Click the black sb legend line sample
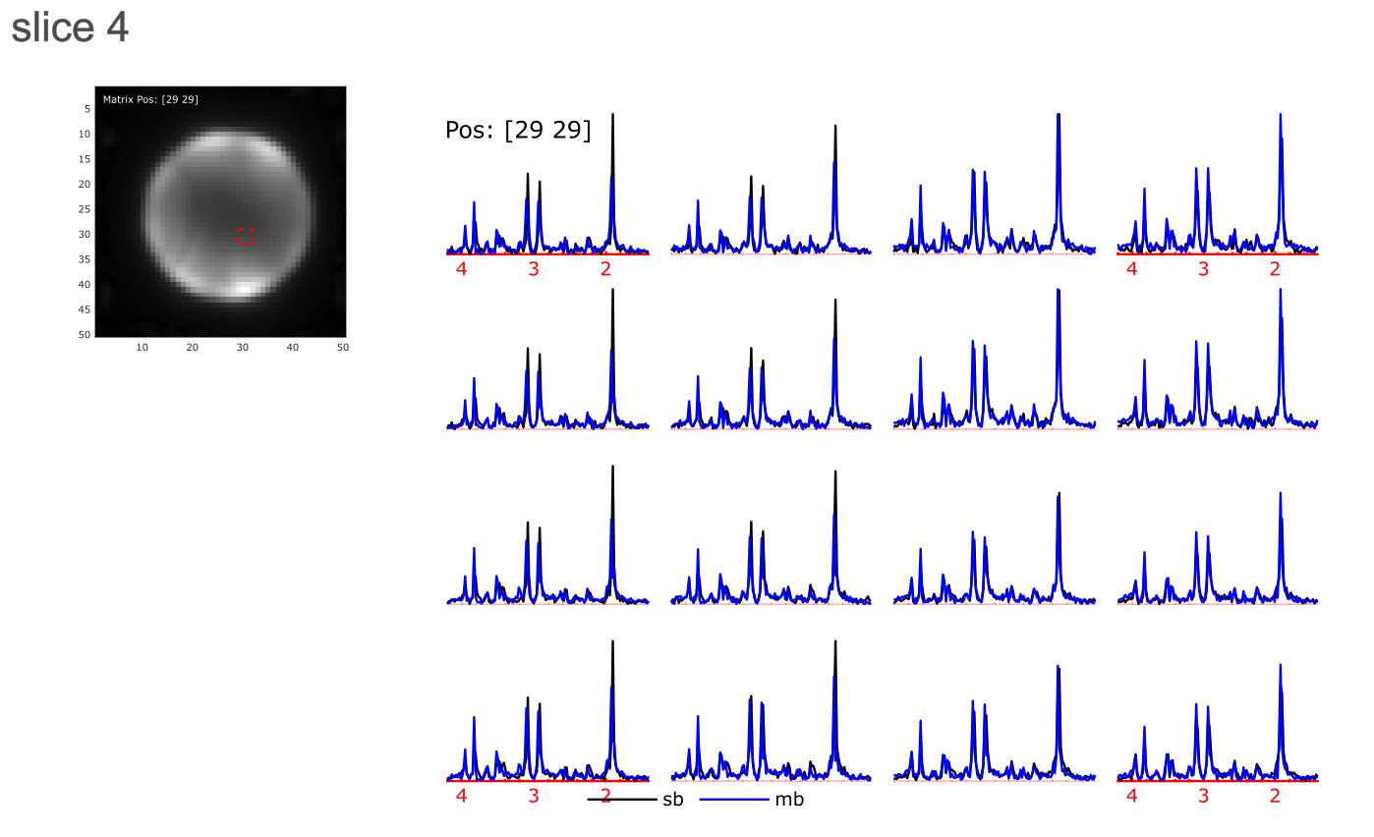The width and height of the screenshot is (1374, 837). (622, 800)
